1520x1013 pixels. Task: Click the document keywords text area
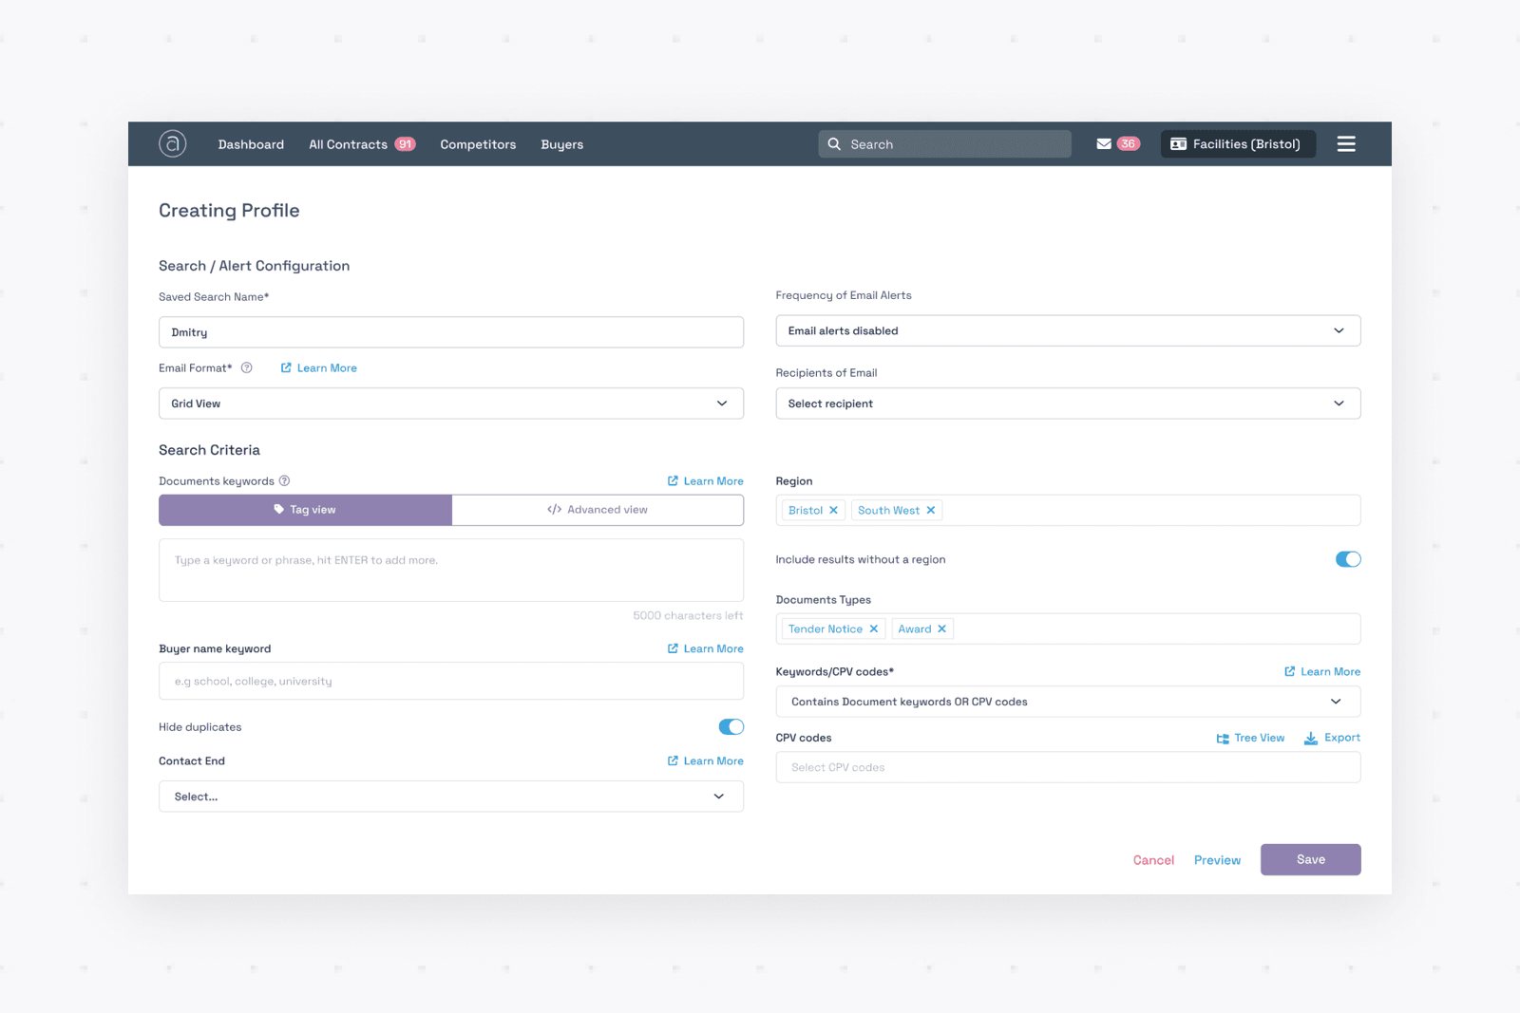[451, 570]
